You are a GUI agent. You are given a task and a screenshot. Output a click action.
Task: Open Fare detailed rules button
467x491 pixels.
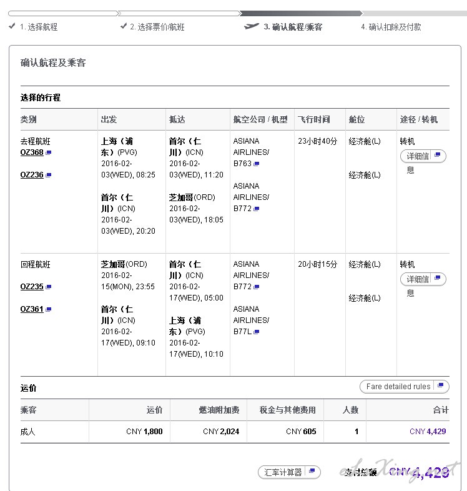(405, 387)
